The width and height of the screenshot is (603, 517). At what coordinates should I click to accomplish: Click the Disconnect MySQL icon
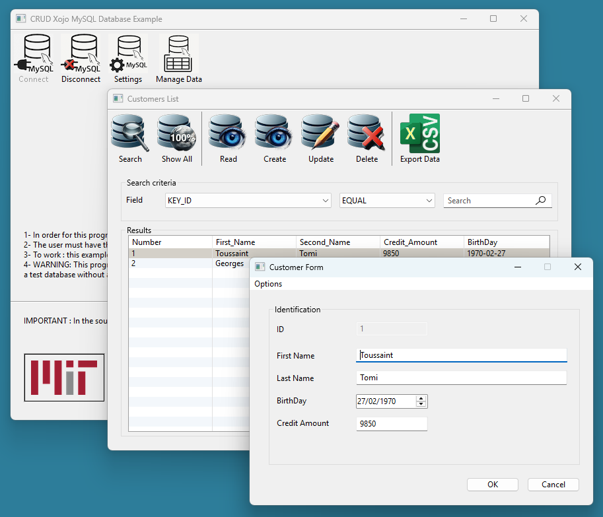coord(81,55)
